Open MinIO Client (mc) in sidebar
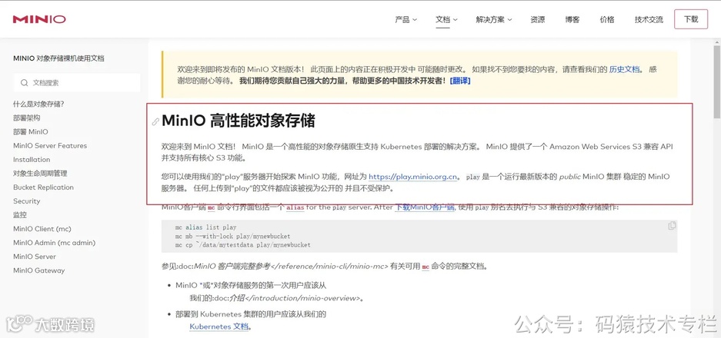Viewport: 721px width, 338px height. point(42,229)
